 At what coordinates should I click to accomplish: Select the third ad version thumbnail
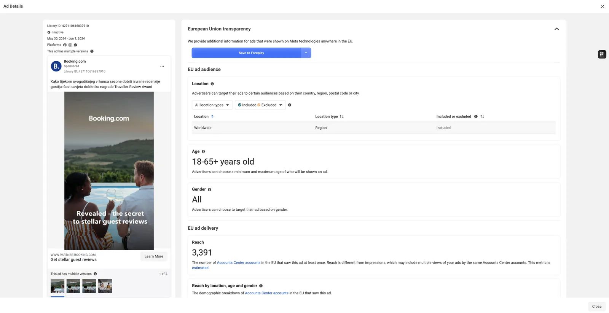[x=89, y=286]
